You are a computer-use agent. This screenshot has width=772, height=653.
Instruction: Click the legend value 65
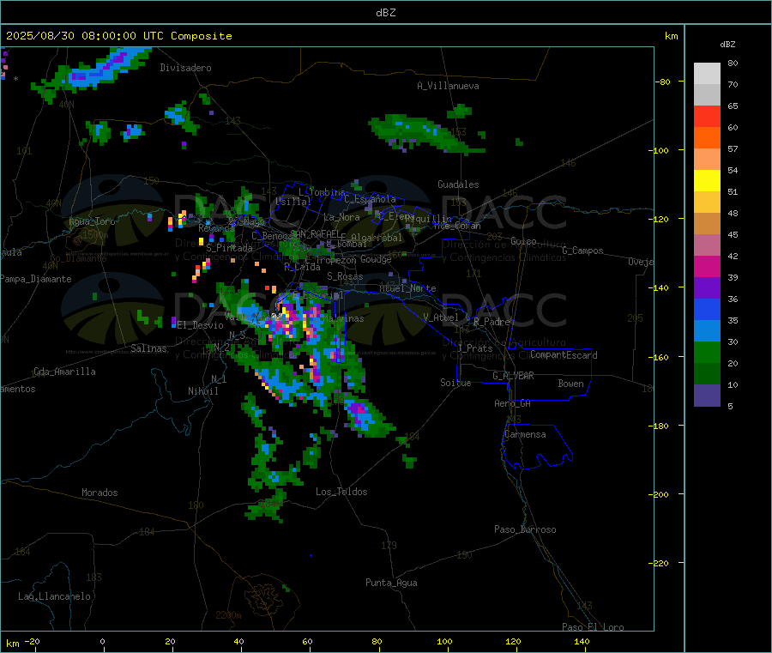tap(733, 106)
